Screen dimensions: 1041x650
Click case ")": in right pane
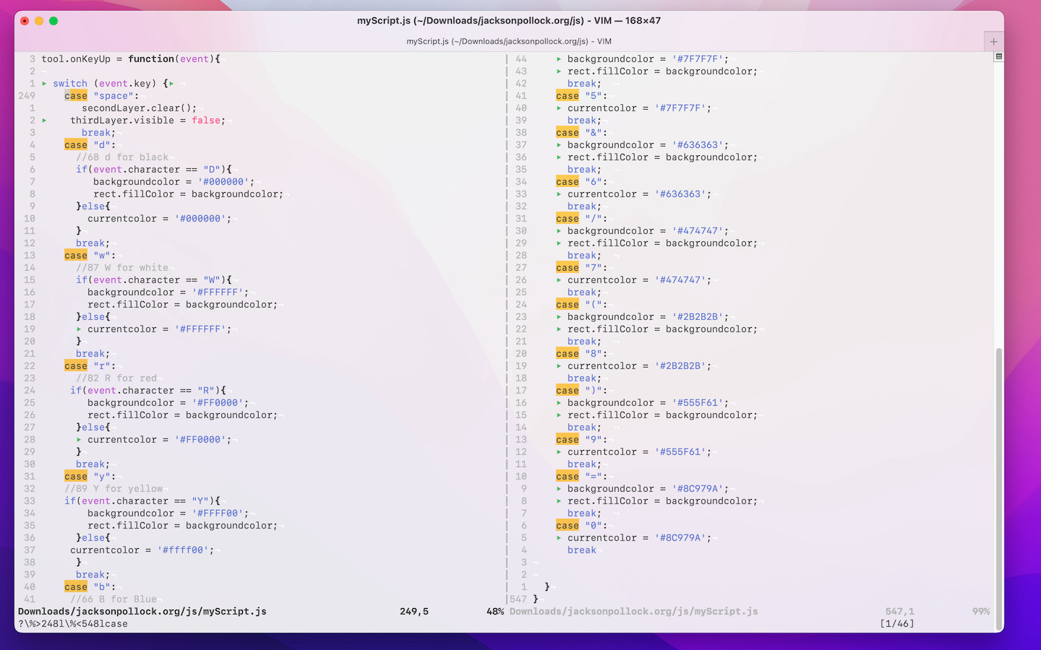click(x=581, y=390)
